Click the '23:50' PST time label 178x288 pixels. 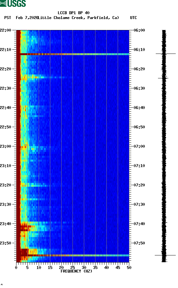click(5, 243)
